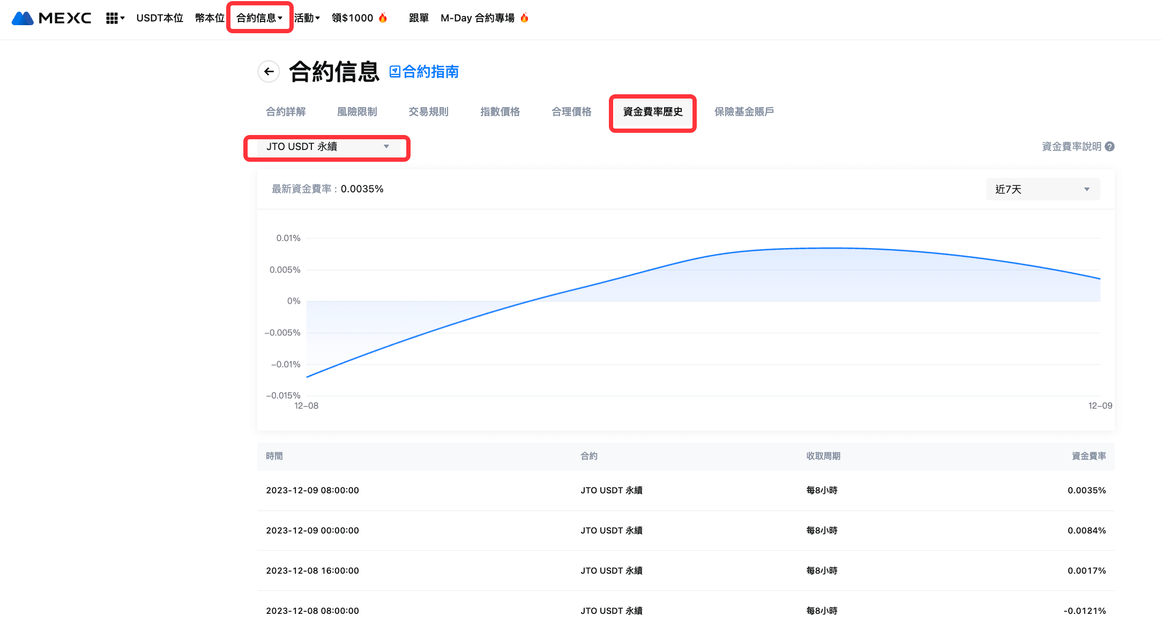This screenshot has height=631, width=1162.
Task: Expand the JTO USDT 永續 contract dropdown
Action: click(327, 147)
